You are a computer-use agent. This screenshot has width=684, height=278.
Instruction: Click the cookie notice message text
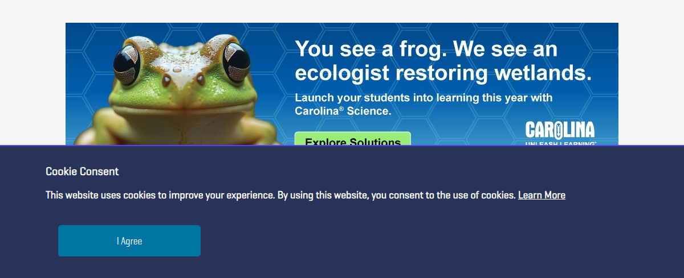[x=306, y=195]
